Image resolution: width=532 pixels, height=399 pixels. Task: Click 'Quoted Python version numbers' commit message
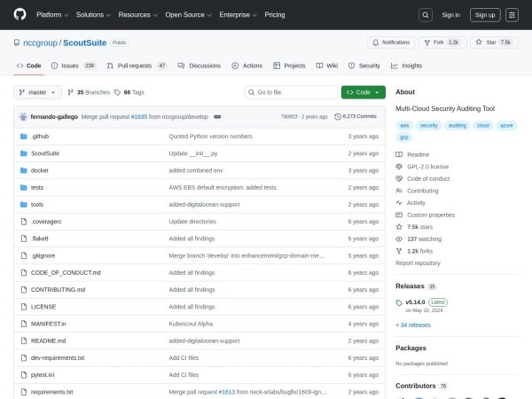coord(210,137)
